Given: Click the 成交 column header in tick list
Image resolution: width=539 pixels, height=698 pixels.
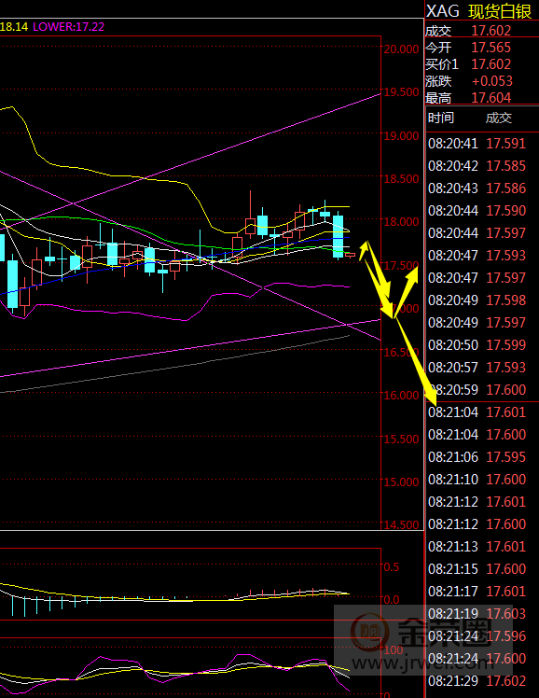Looking at the screenshot, I should click(x=499, y=118).
